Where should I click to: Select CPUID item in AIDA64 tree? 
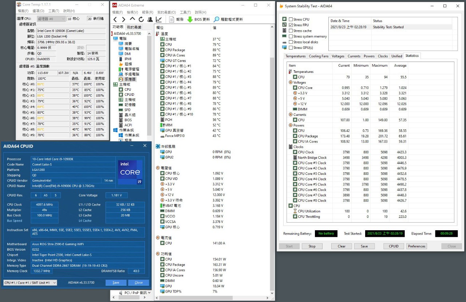click(x=126, y=94)
